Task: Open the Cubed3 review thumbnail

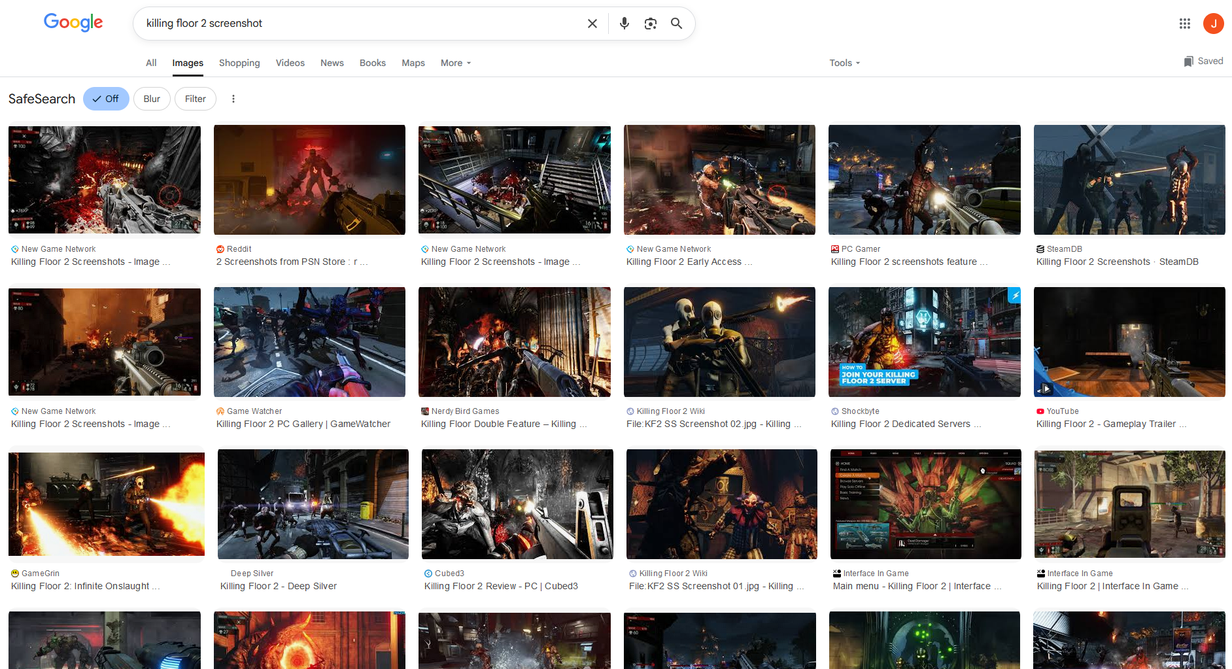Action: click(517, 504)
